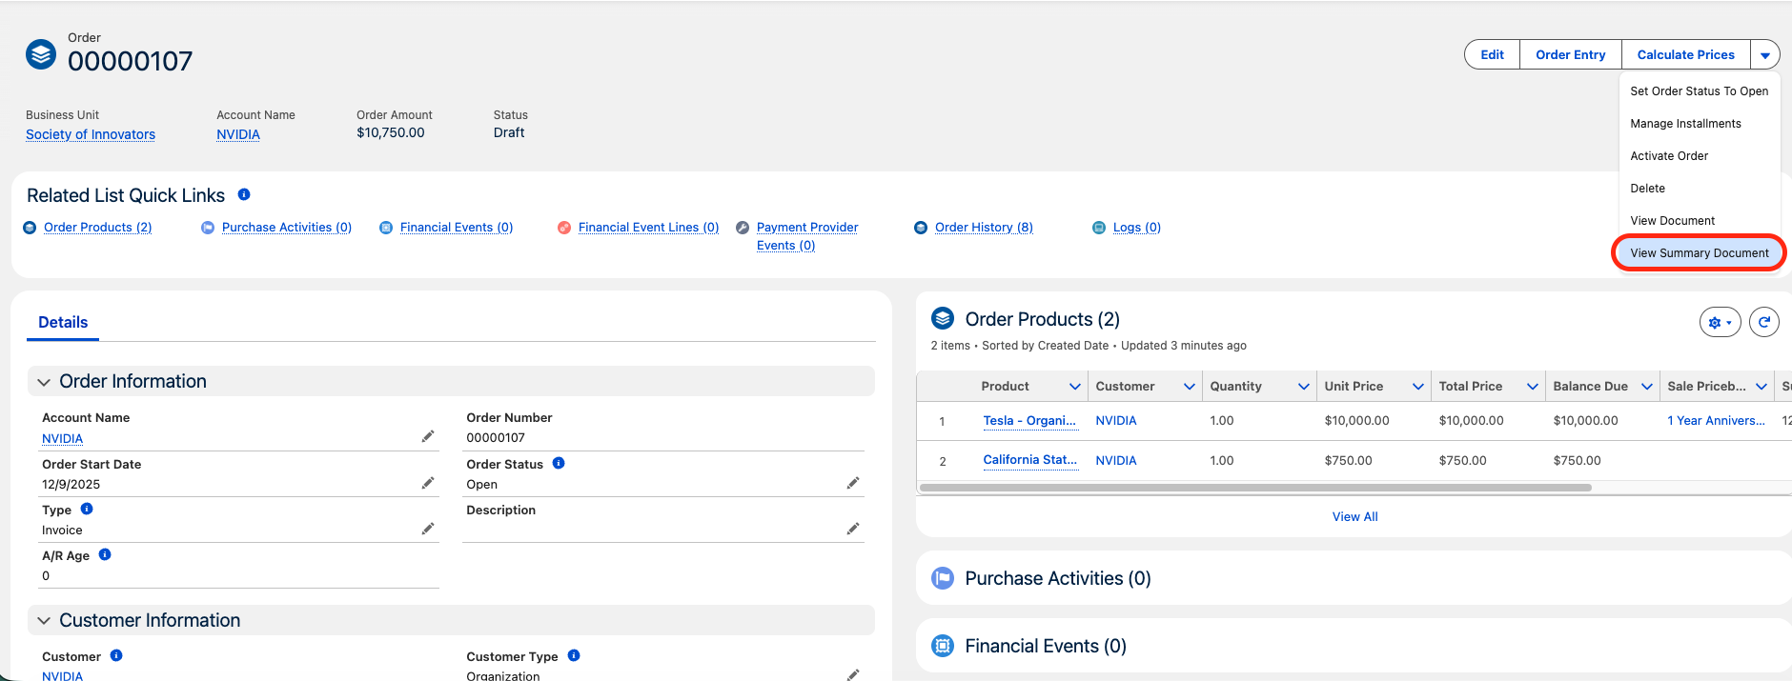Open Customer column header menu

click(x=1190, y=387)
